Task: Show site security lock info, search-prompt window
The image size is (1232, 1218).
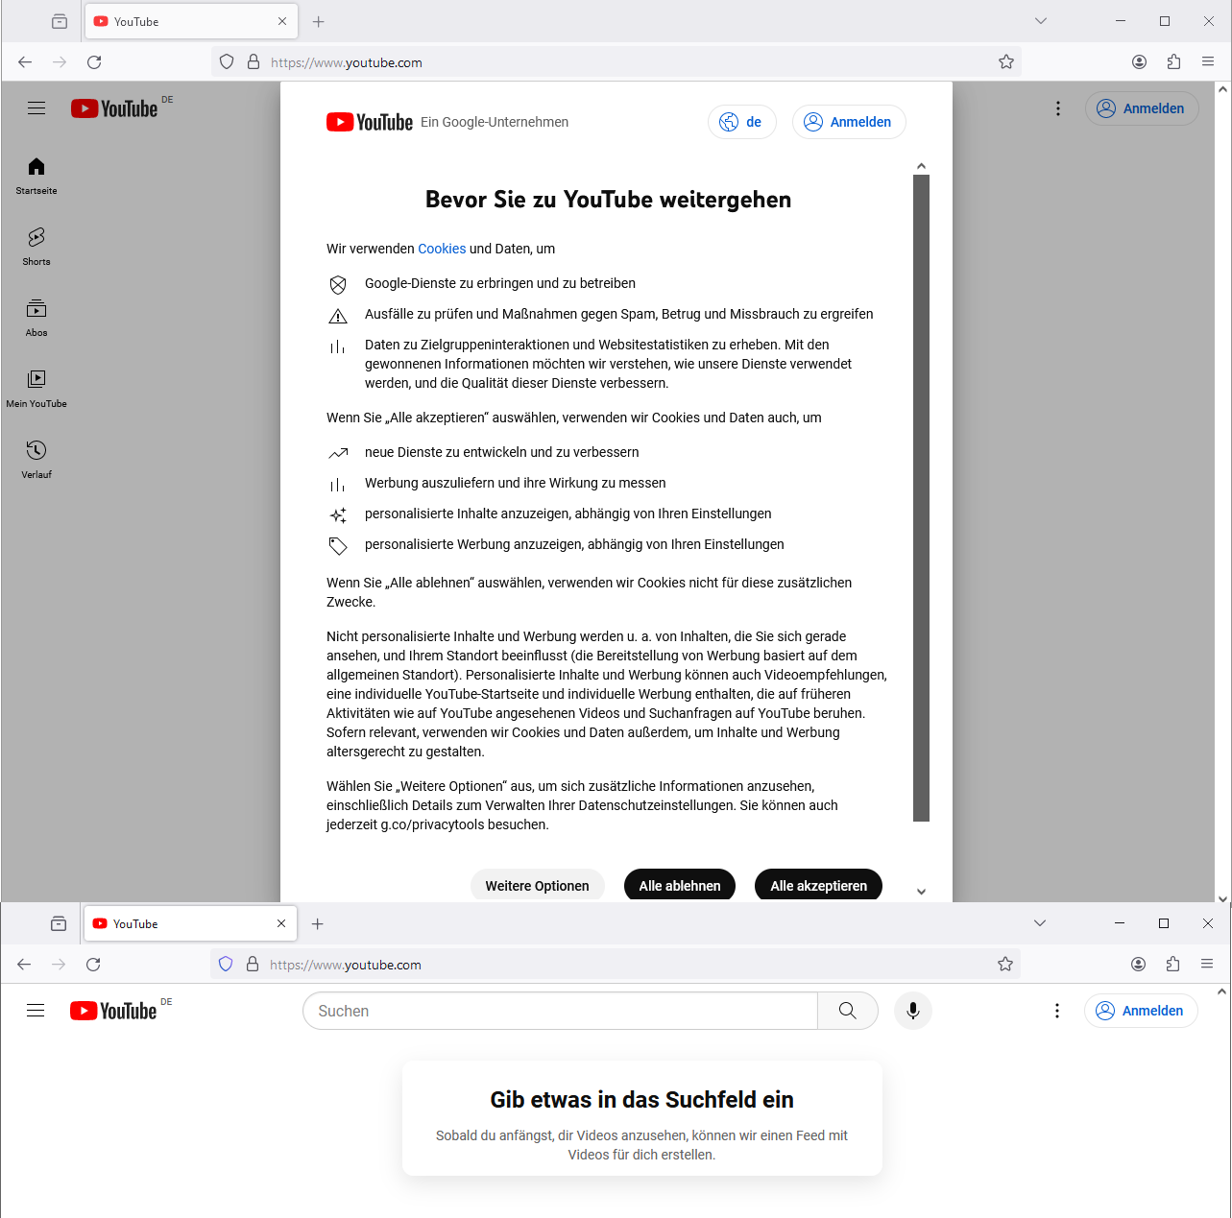Action: [253, 965]
